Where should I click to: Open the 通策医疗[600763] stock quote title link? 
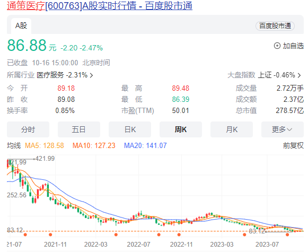tap(100, 5)
